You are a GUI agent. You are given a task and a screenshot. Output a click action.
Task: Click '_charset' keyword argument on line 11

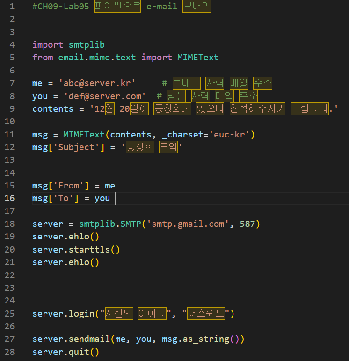click(x=182, y=135)
